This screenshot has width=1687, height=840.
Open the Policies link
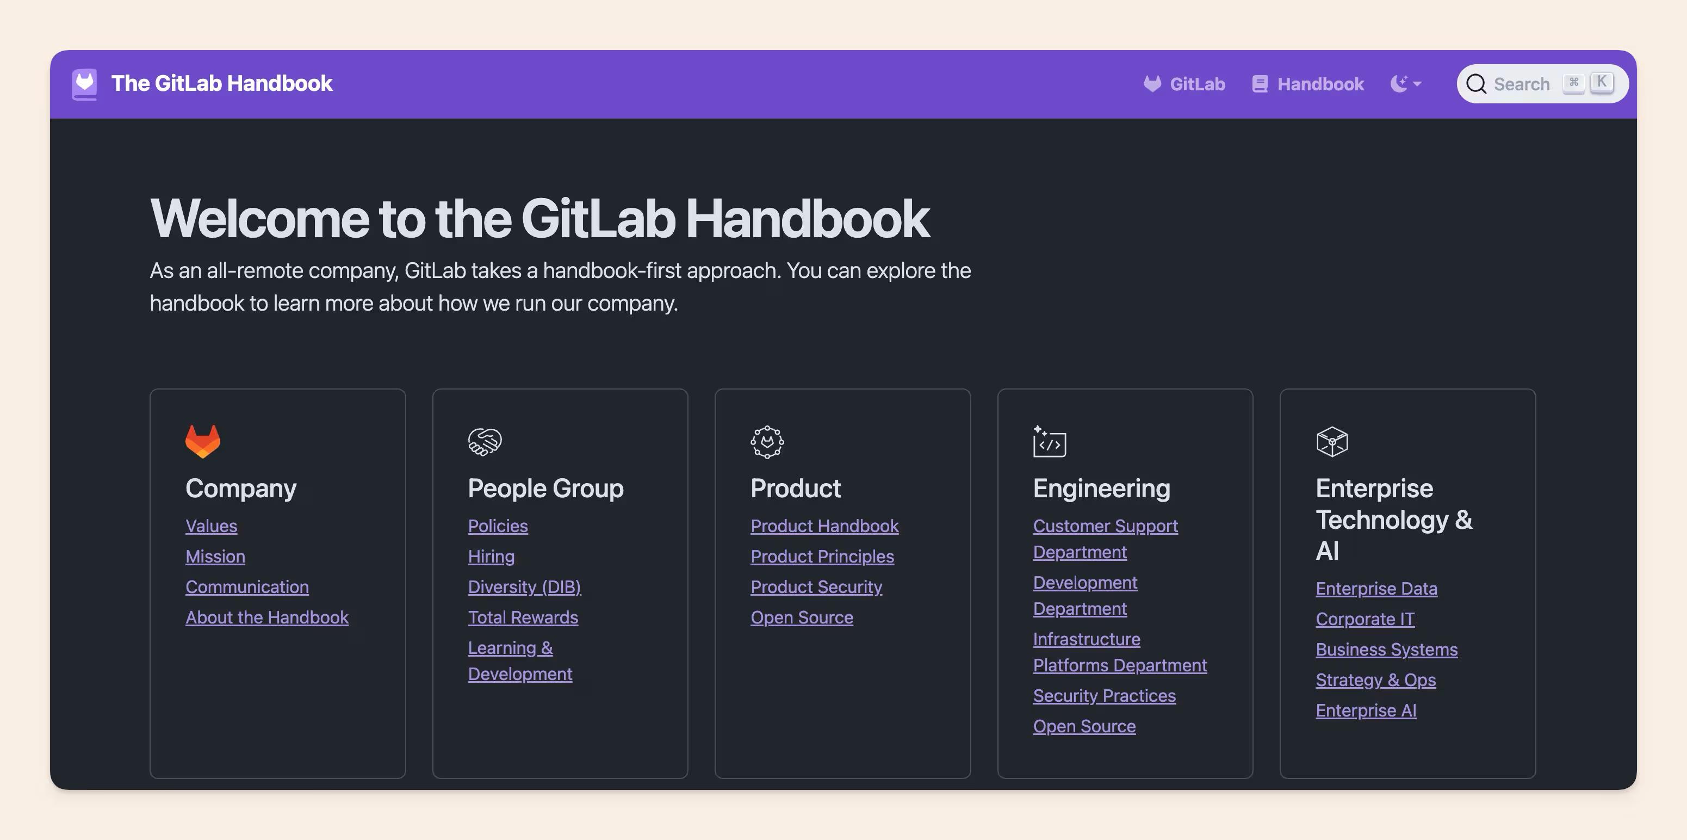click(x=498, y=526)
